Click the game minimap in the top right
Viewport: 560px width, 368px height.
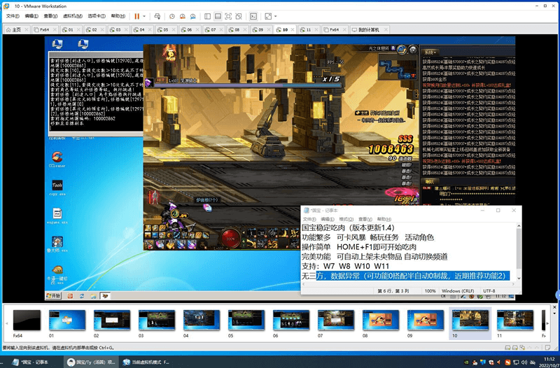[398, 66]
